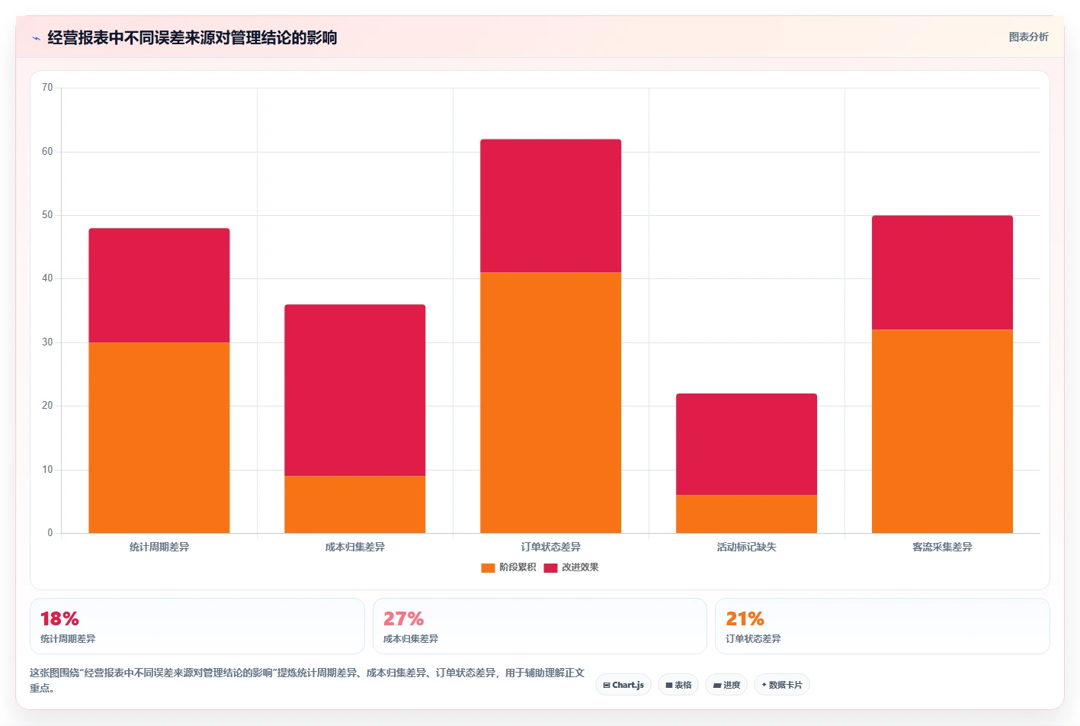Select the orange 统计周期差异 bar segment
This screenshot has width=1080, height=726.
(x=159, y=438)
